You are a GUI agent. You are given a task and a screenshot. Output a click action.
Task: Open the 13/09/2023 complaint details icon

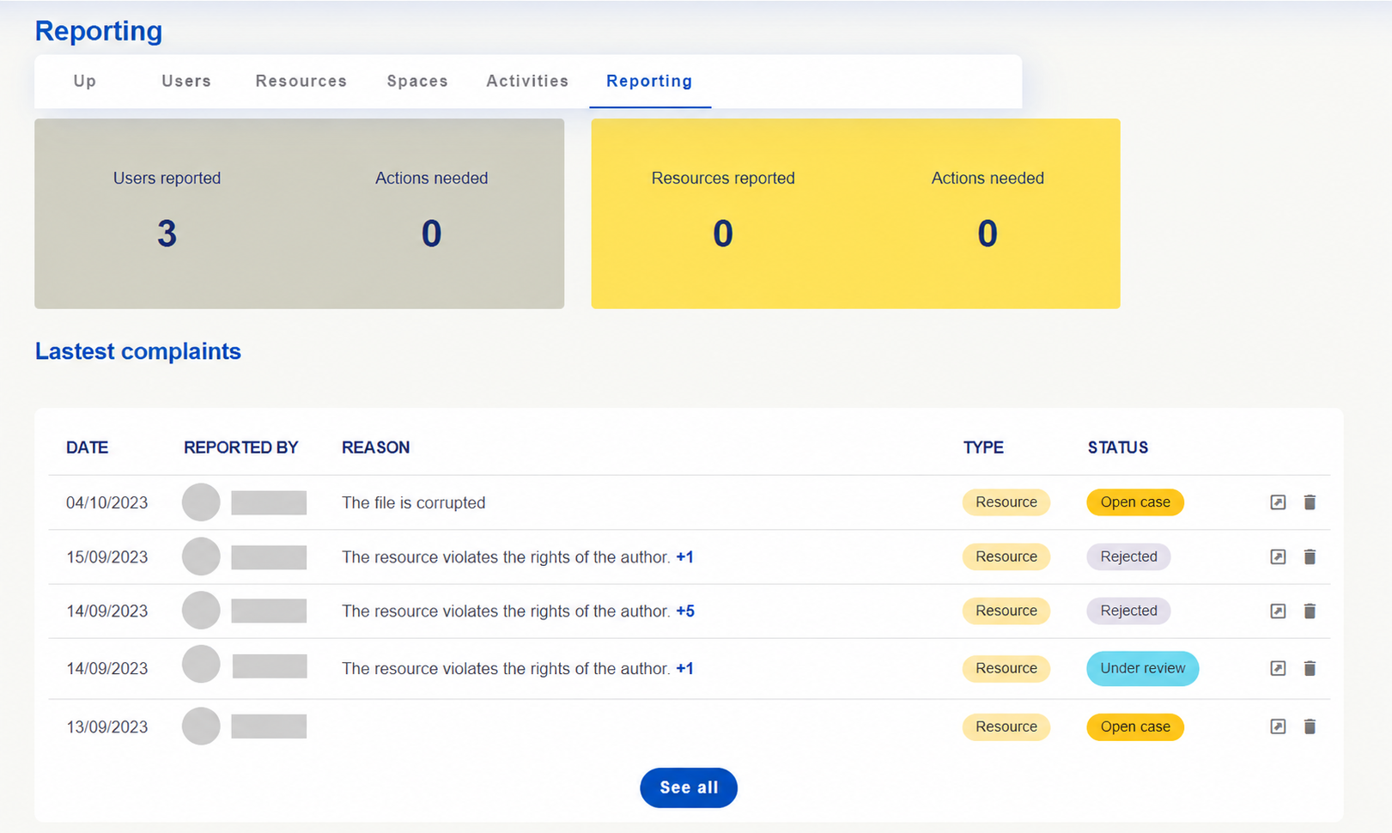[x=1278, y=727]
